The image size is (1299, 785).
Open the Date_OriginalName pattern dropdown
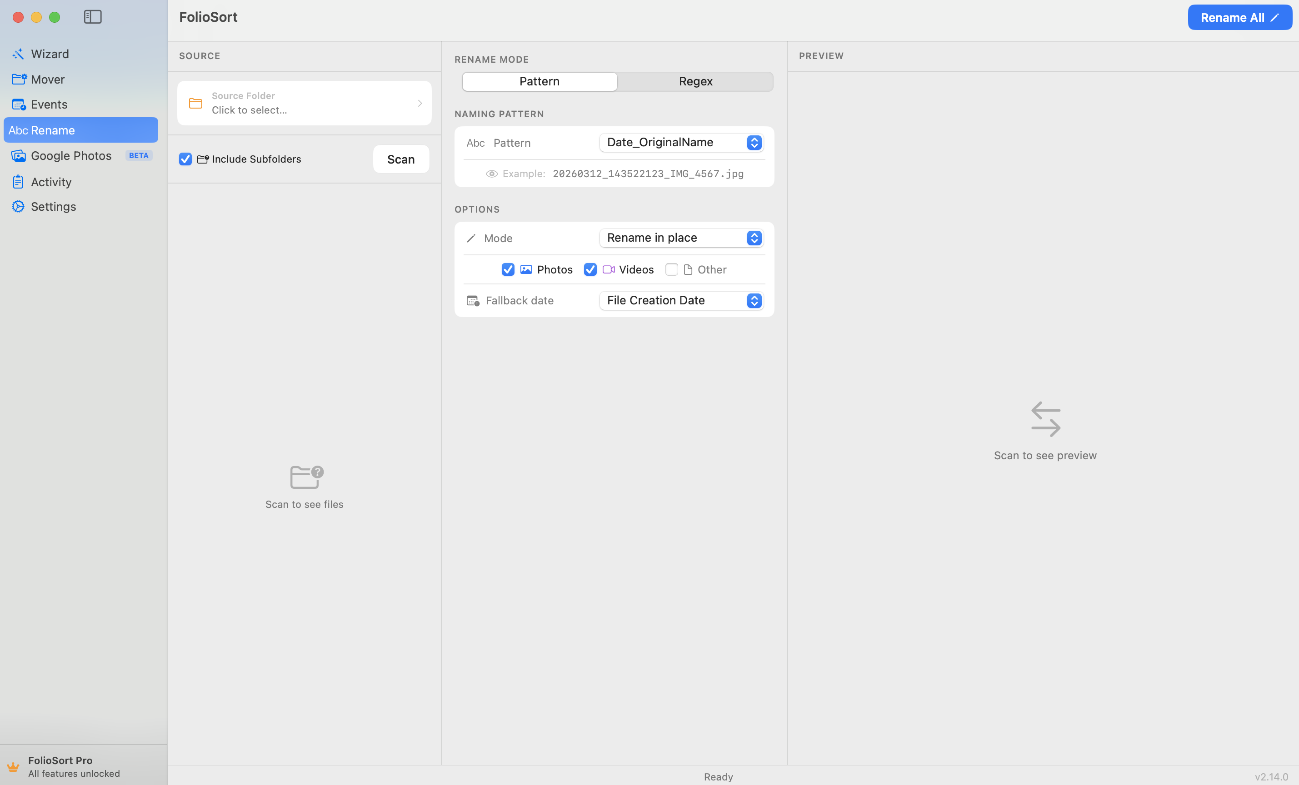681,142
